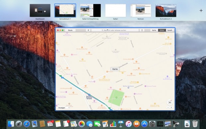Open the documents stack in Dock
The image size is (206, 129).
[187, 124]
